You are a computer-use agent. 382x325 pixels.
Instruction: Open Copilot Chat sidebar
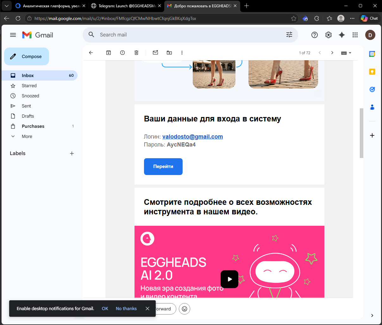pos(369,18)
